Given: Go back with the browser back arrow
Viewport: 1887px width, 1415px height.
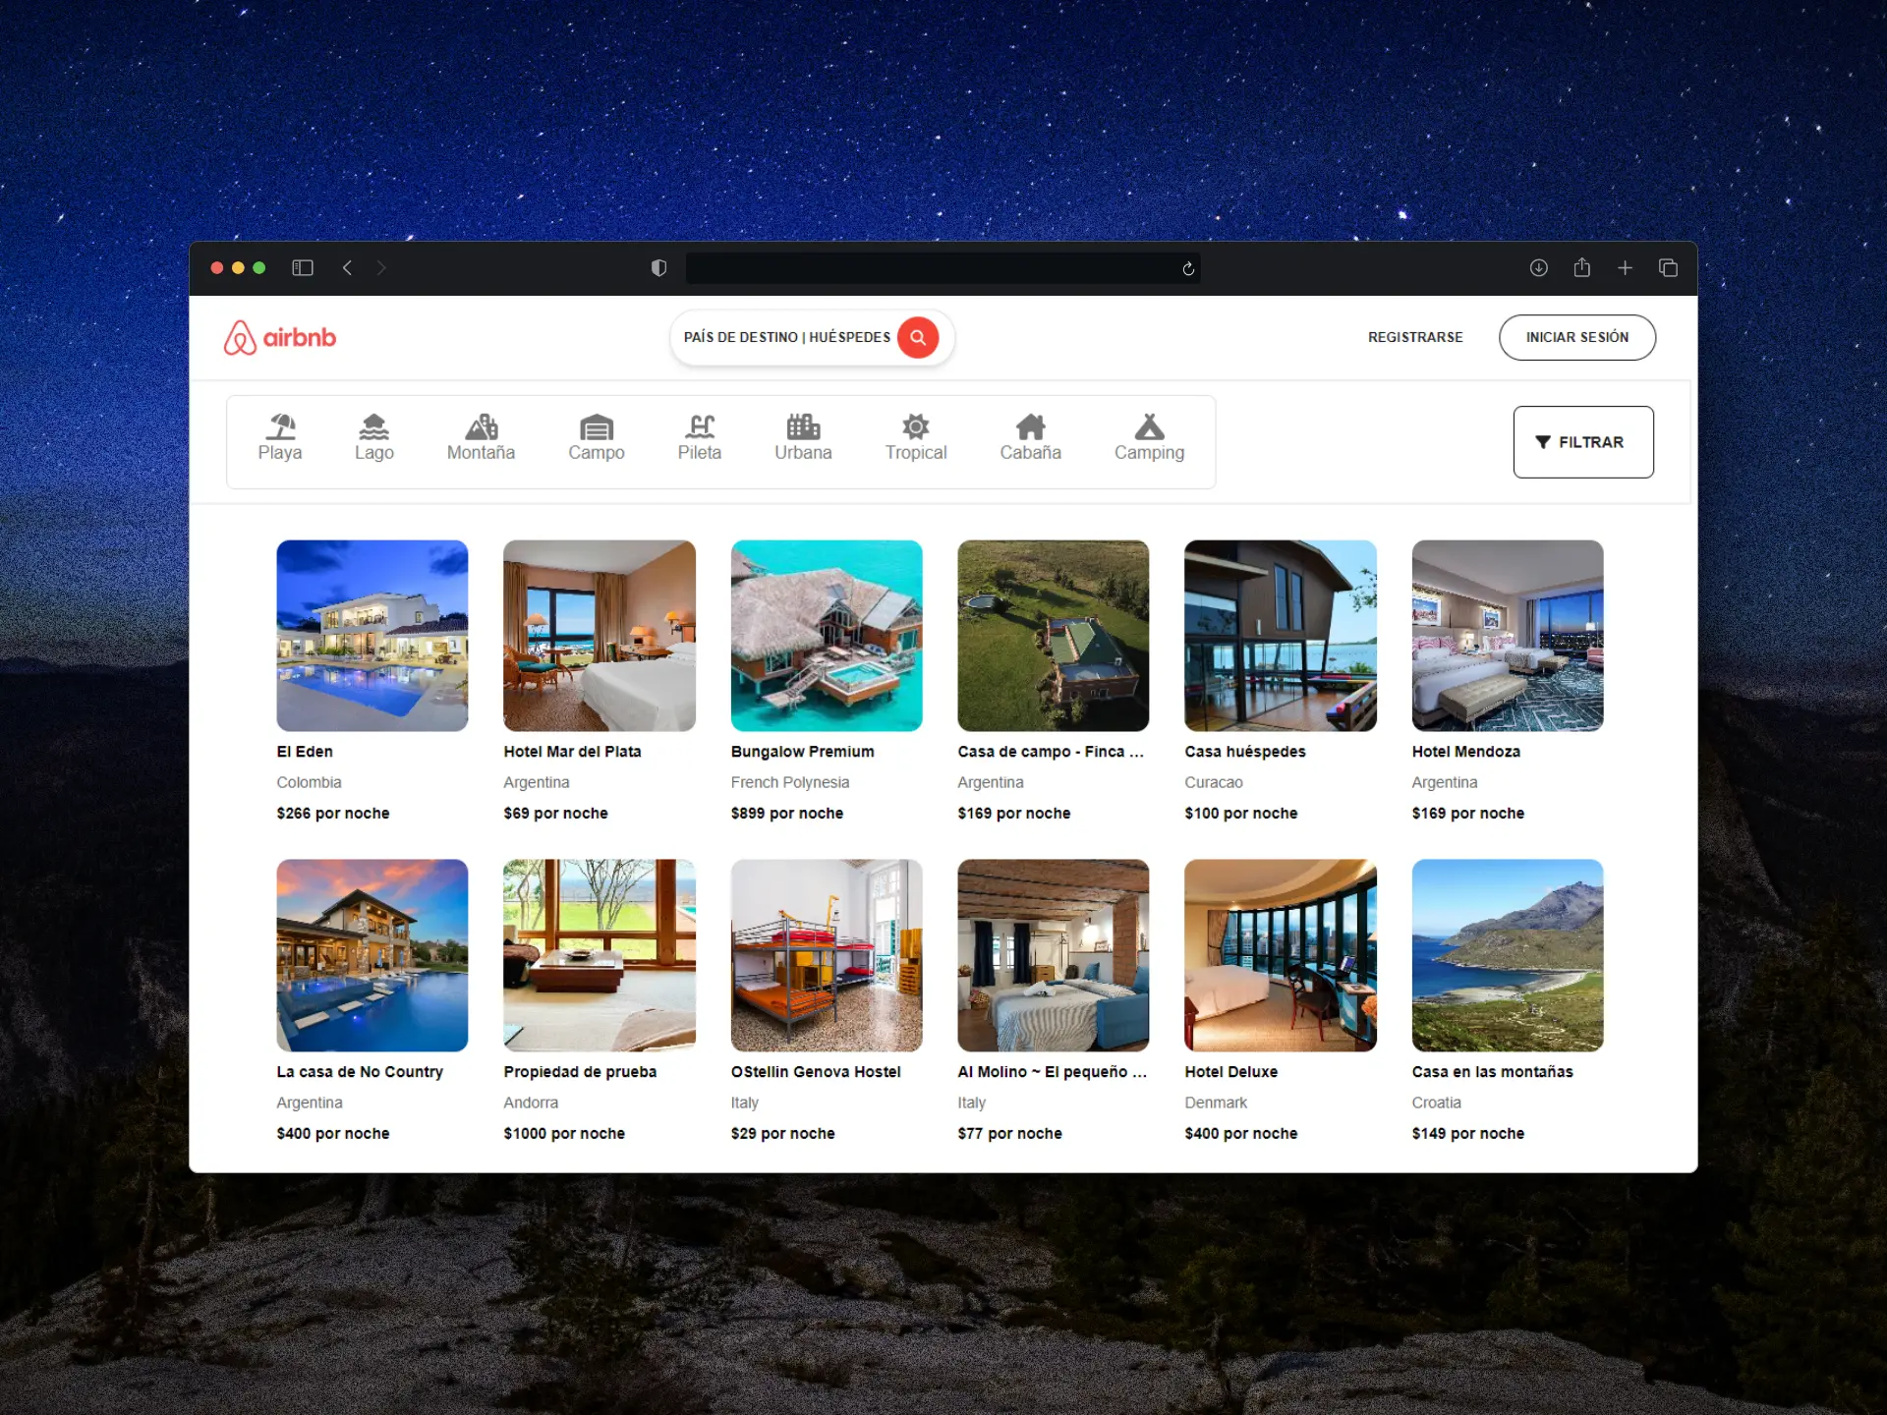Looking at the screenshot, I should (347, 267).
